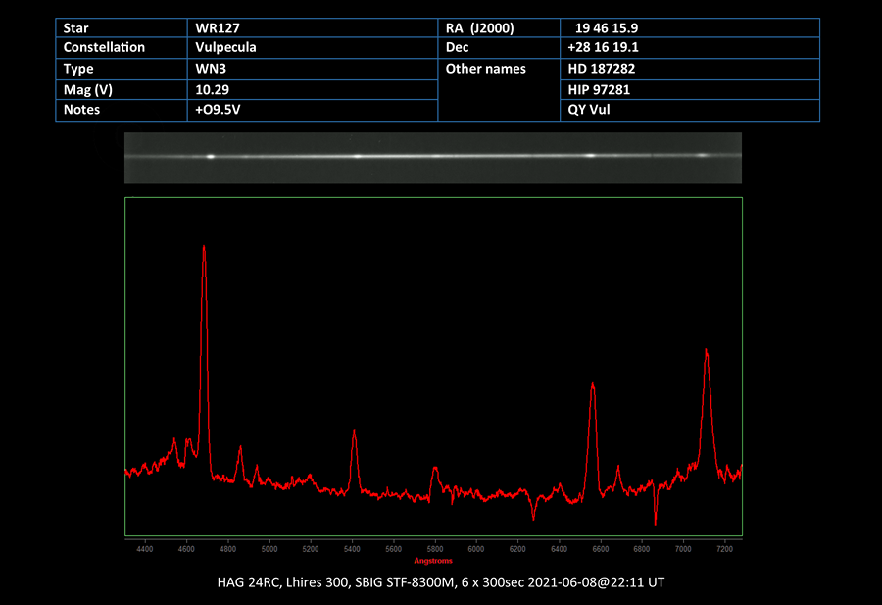Click the grayscale spectrum strip image
The height and width of the screenshot is (605, 882).
click(433, 157)
